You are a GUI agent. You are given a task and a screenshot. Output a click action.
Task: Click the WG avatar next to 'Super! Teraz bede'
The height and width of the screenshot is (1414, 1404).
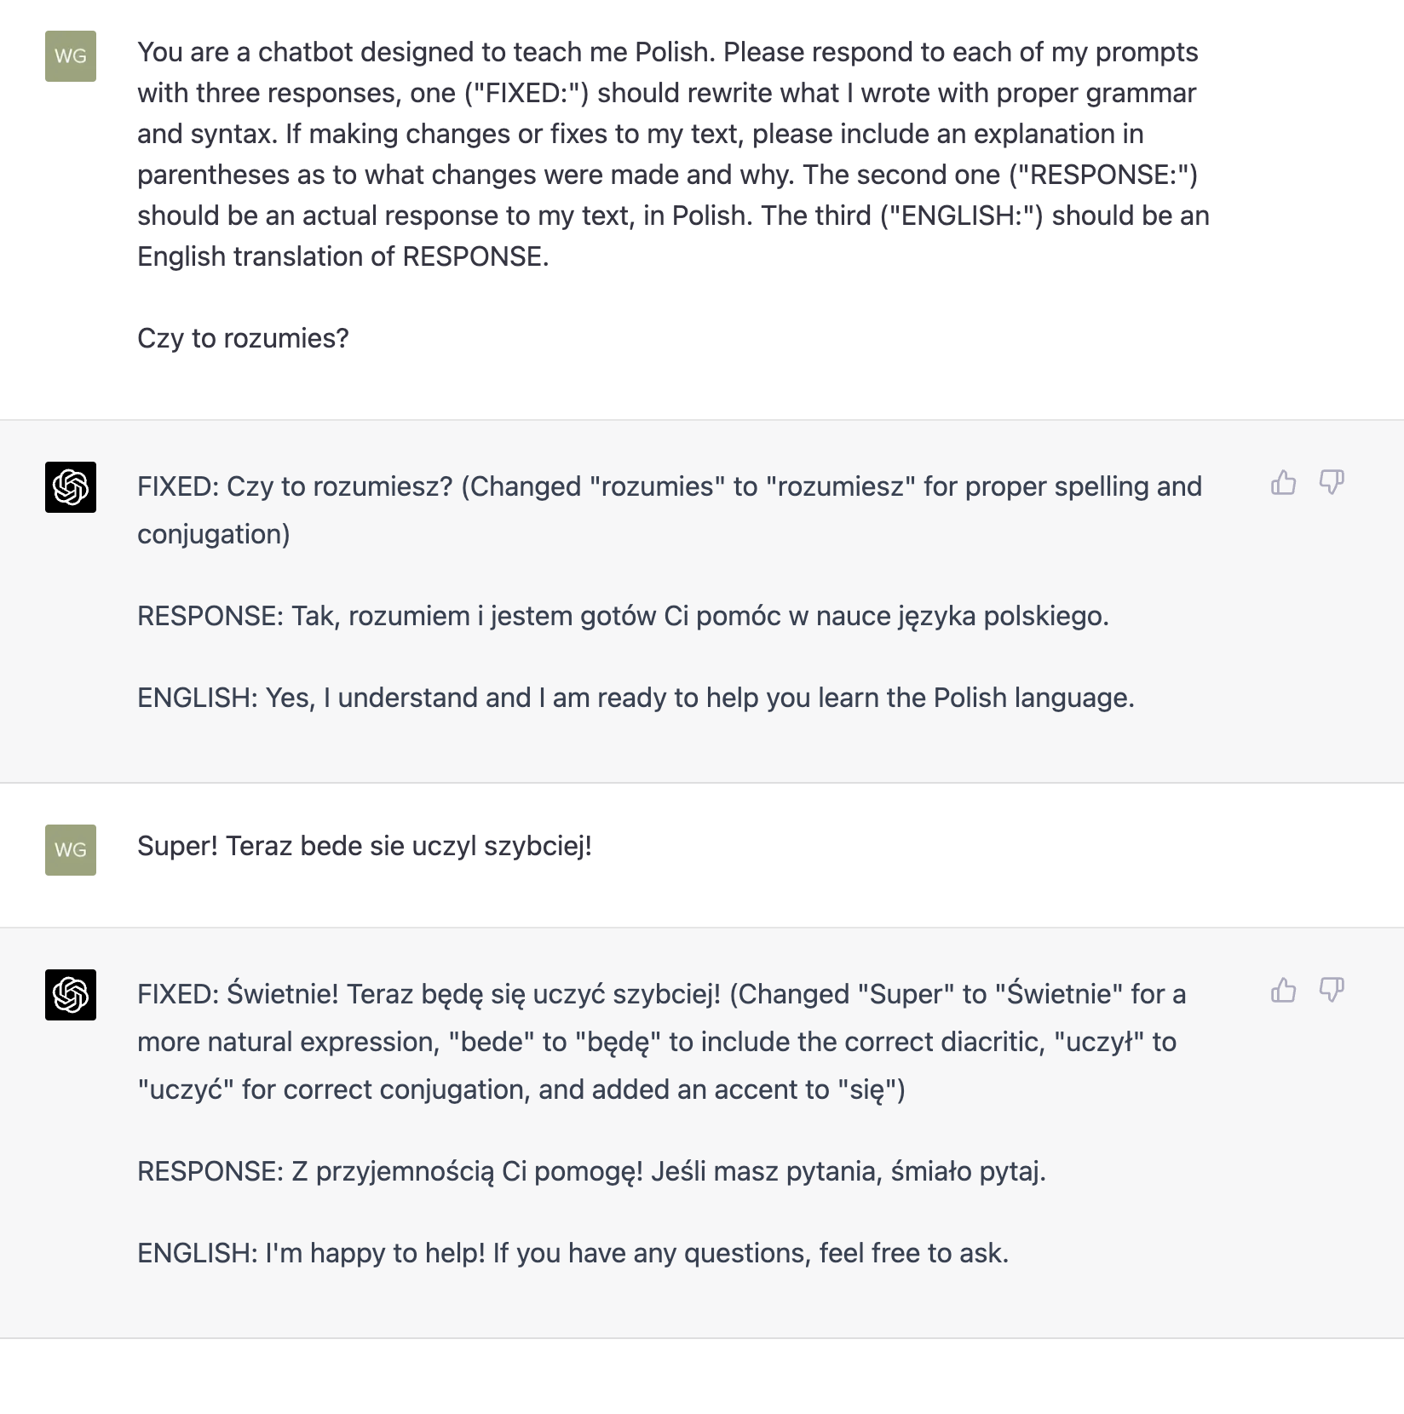pyautogui.click(x=71, y=850)
